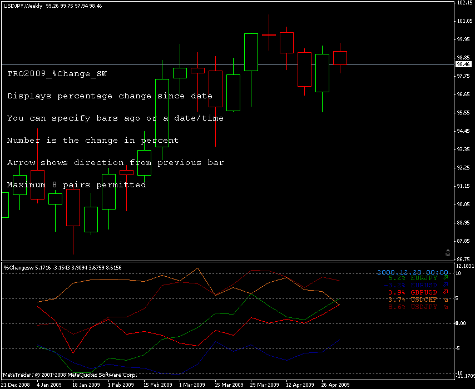This screenshot has height=389, width=475.
Task: Click the small skull icon on the chart
Action: click(448, 253)
